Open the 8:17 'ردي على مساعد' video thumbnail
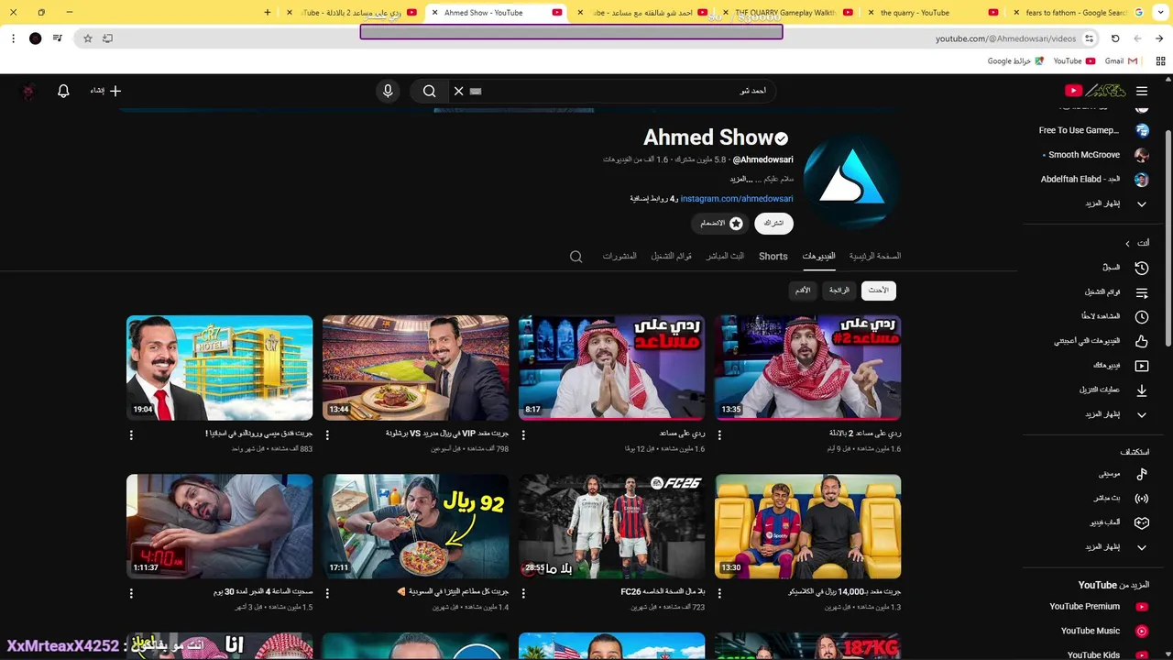 [x=611, y=368]
